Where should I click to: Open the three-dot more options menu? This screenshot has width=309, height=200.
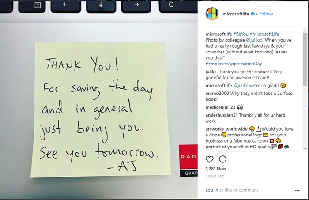298,190
